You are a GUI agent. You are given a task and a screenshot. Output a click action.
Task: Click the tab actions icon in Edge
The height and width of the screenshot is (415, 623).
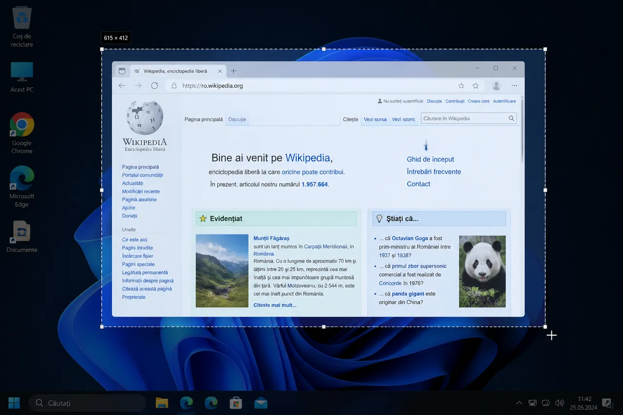122,71
